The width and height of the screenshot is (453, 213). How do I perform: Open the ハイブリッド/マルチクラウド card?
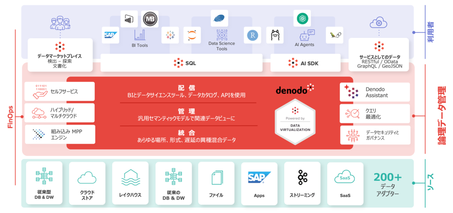click(x=60, y=113)
